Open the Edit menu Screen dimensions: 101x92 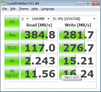coord(13,9)
